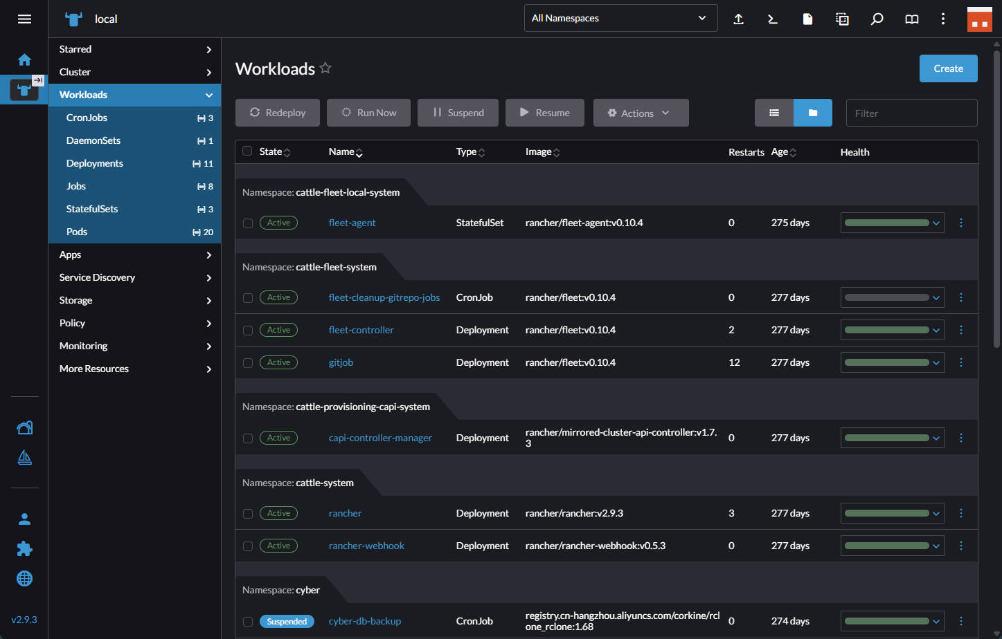1002x639 pixels.
Task: Check the capi-controller-manager row checkbox
Action: click(x=248, y=438)
